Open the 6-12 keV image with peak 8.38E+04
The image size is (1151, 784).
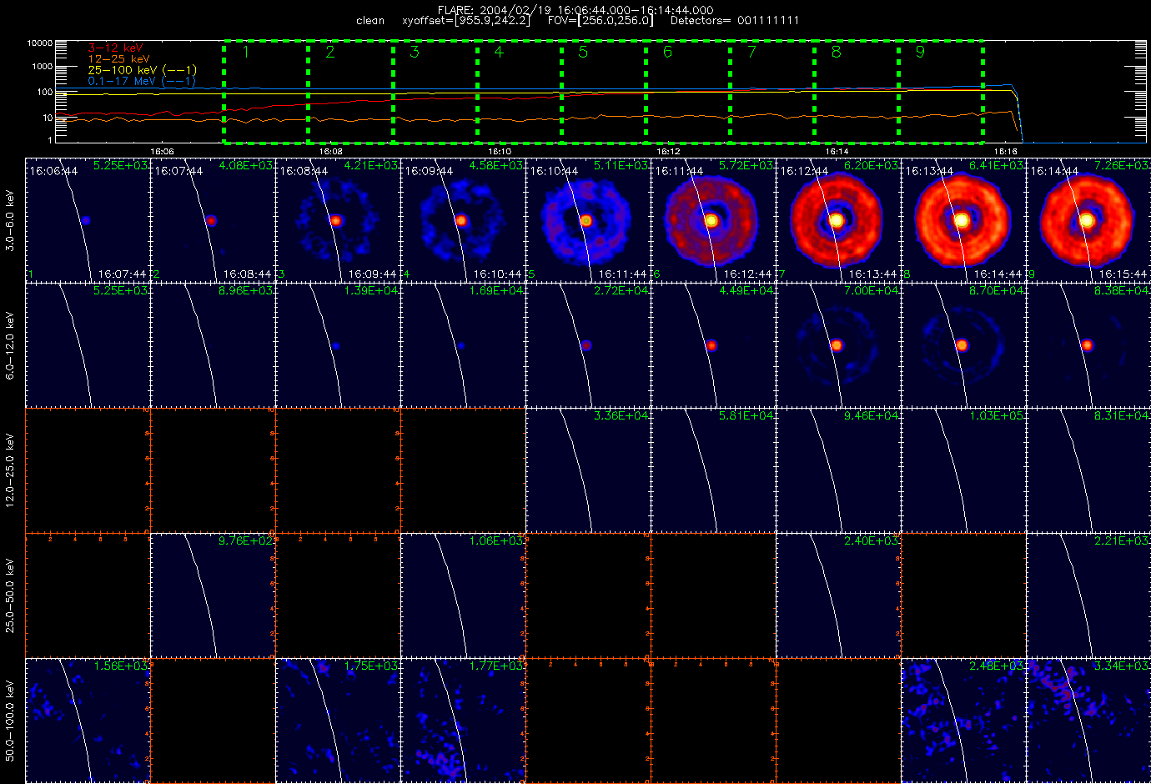[1088, 345]
